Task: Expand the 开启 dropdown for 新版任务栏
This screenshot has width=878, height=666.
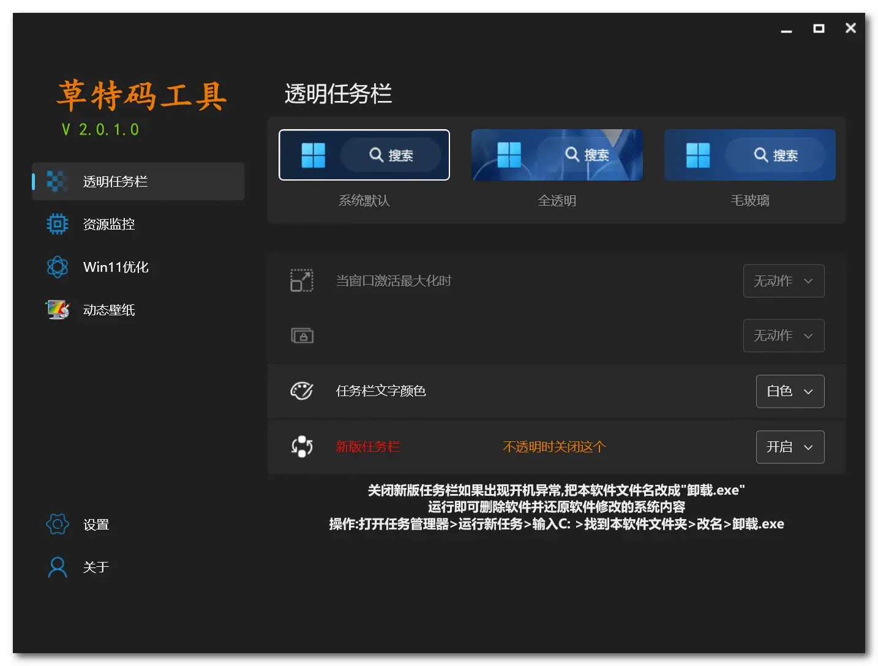Action: [790, 447]
